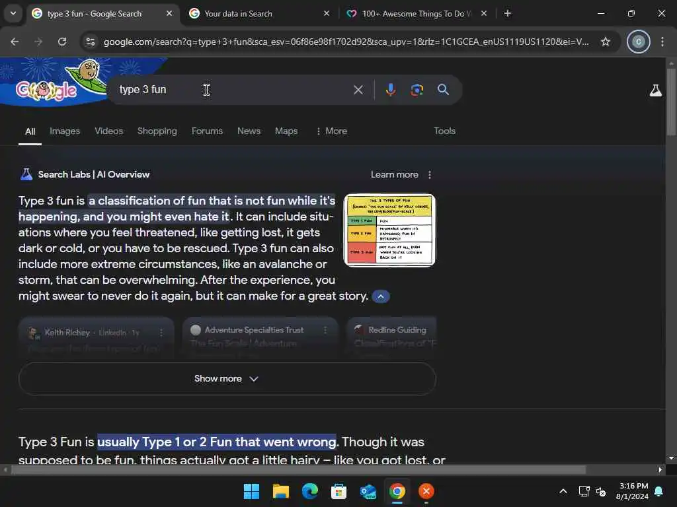Open the Redline Guiding source card
Viewport: 677px width, 507px height.
click(x=392, y=339)
